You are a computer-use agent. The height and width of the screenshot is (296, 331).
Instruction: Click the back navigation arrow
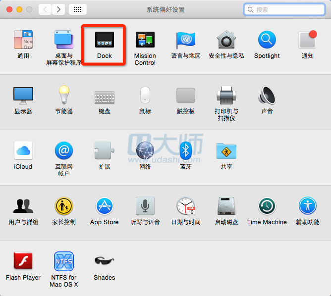tap(45, 9)
